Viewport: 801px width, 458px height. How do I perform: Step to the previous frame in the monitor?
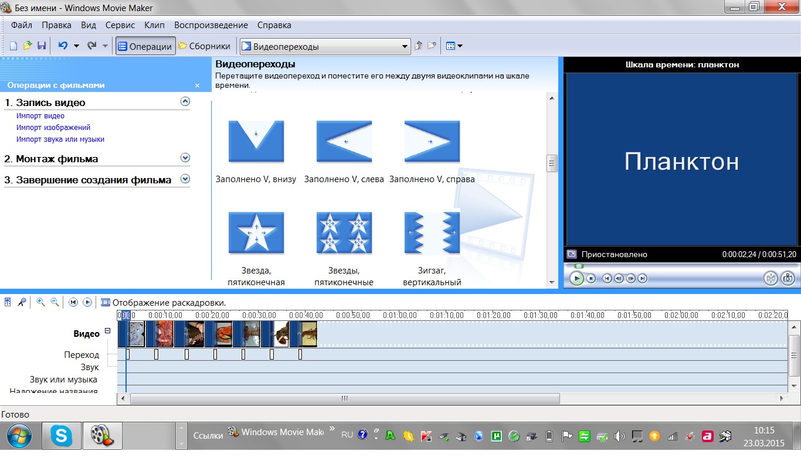pyautogui.click(x=619, y=279)
